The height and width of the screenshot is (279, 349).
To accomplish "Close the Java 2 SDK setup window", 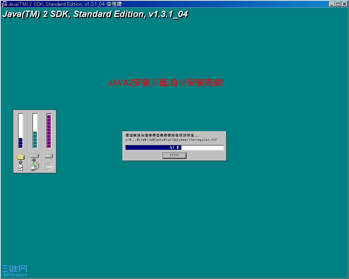I will [344, 4].
